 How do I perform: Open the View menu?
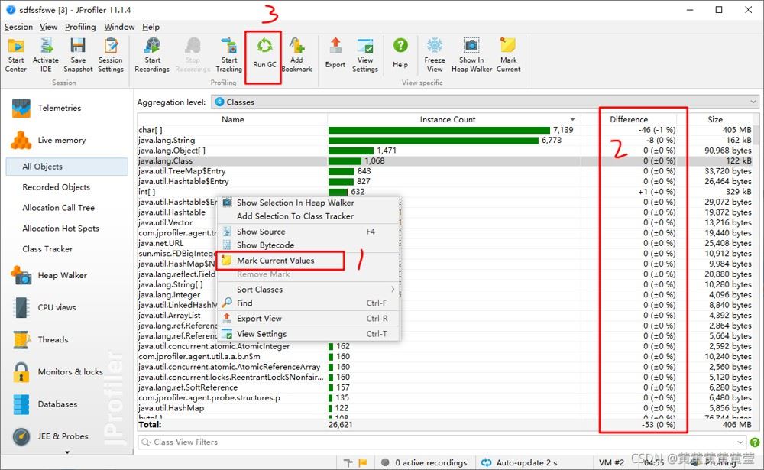48,27
